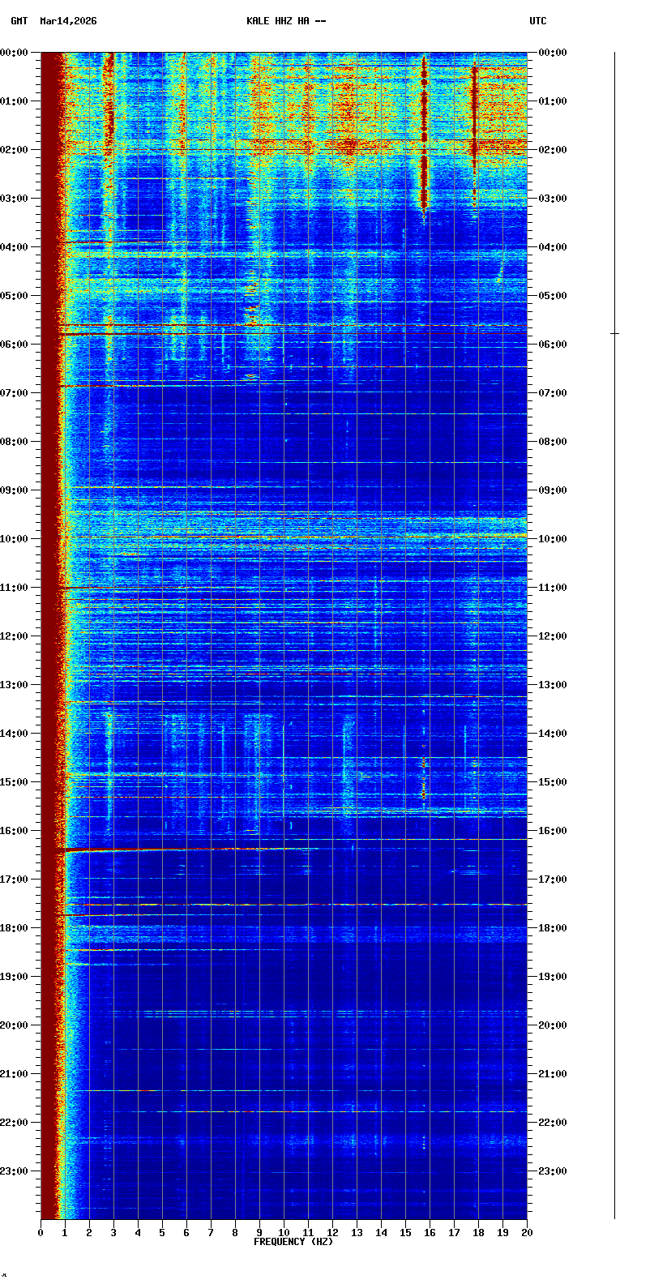The height and width of the screenshot is (1284, 650).
Task: Click the KALE HHZ HA station title
Action: click(286, 21)
